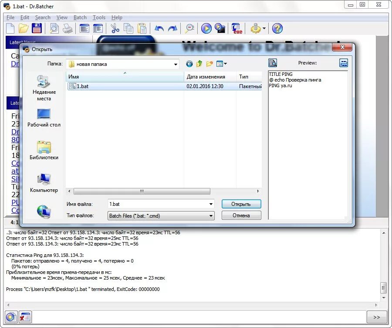
Task: Open Библиотеки in places bar
Action: pos(44,150)
